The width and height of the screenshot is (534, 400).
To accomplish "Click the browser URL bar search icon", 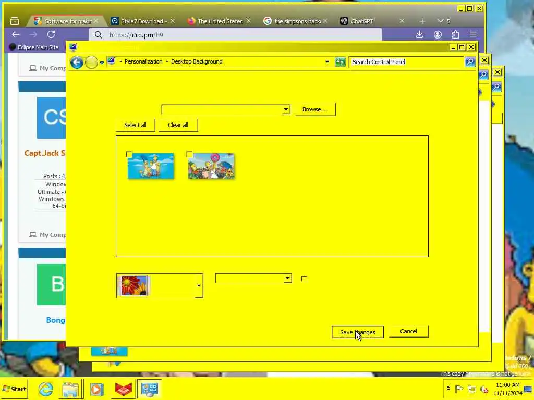I will tap(99, 35).
